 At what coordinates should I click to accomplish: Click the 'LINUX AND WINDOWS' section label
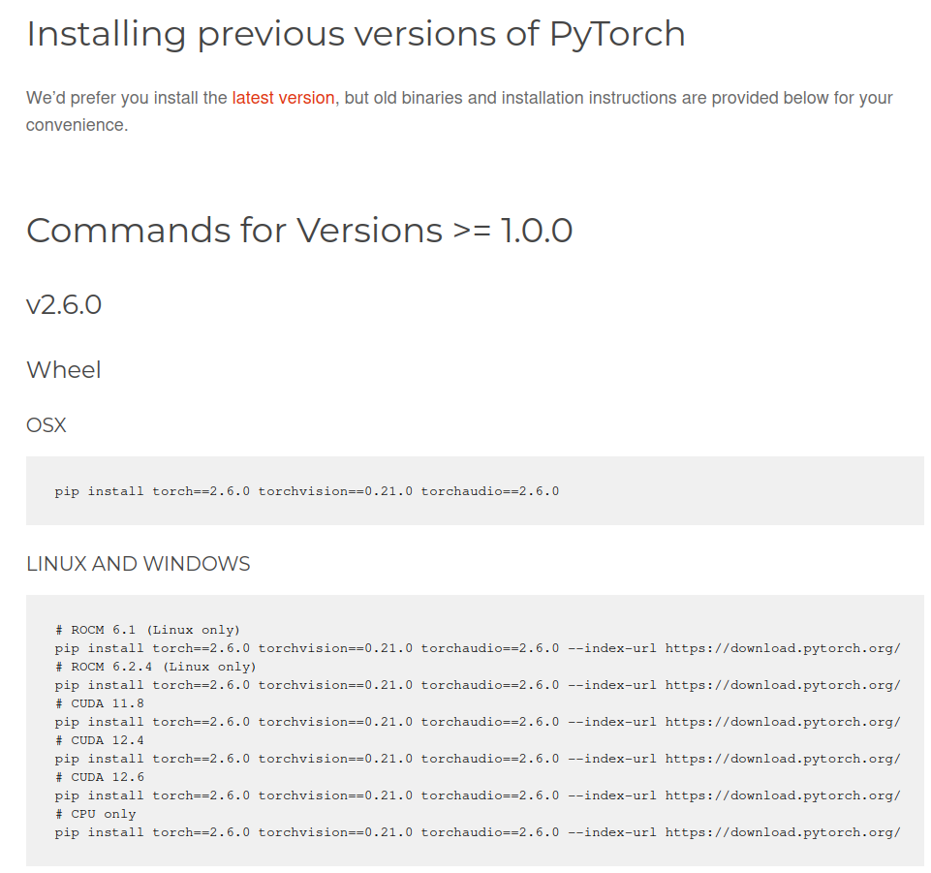[139, 564]
